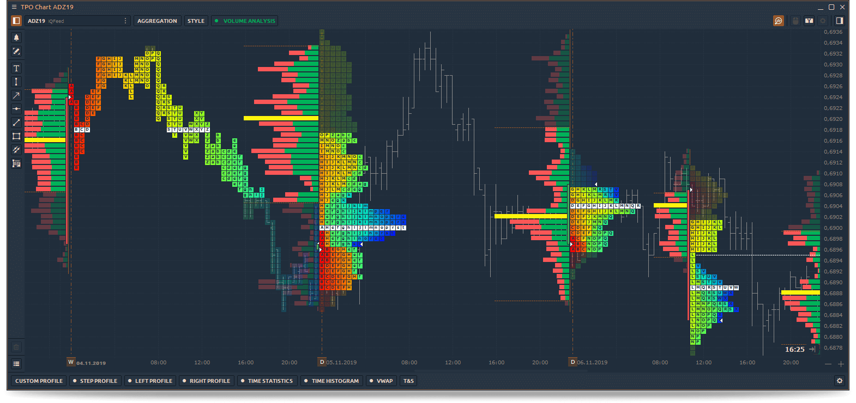Open the object list icon at bottom left
856x403 pixels.
16,364
